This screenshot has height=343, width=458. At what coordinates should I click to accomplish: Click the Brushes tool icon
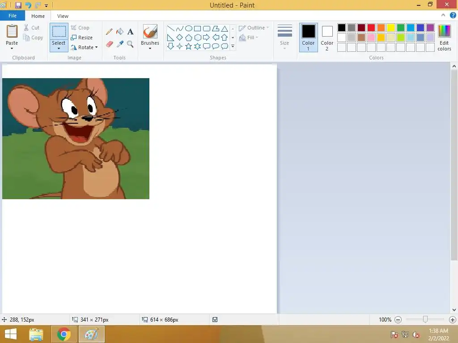(150, 32)
